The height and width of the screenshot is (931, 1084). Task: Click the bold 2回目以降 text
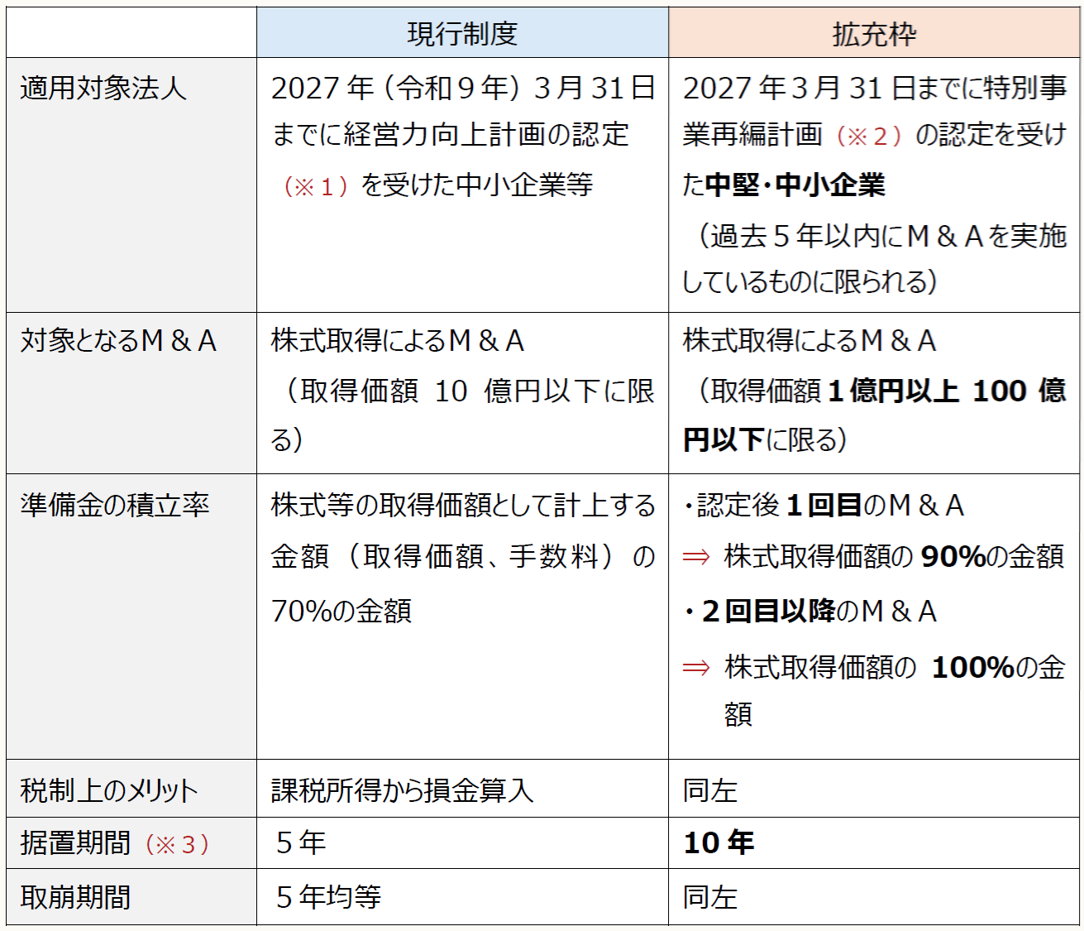(x=768, y=611)
